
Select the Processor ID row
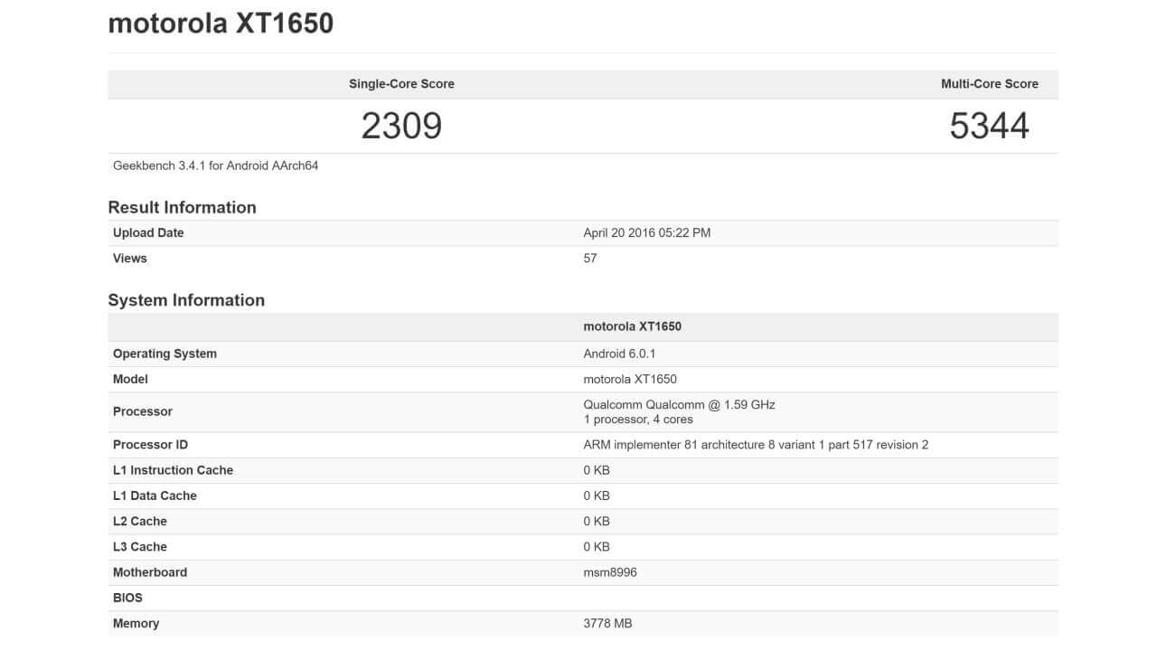[757, 444]
